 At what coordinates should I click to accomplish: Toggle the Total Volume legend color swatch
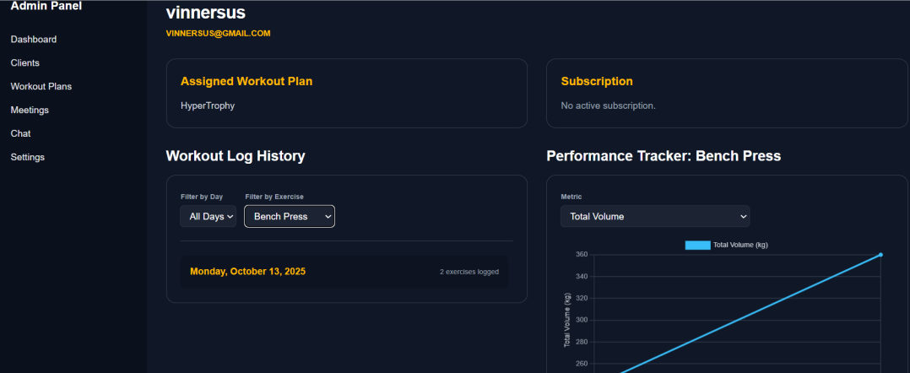point(697,245)
